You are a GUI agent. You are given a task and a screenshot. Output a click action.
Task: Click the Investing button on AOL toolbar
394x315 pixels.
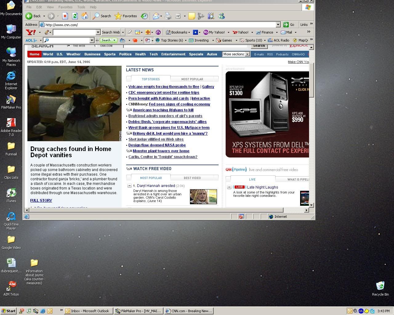[199, 40]
